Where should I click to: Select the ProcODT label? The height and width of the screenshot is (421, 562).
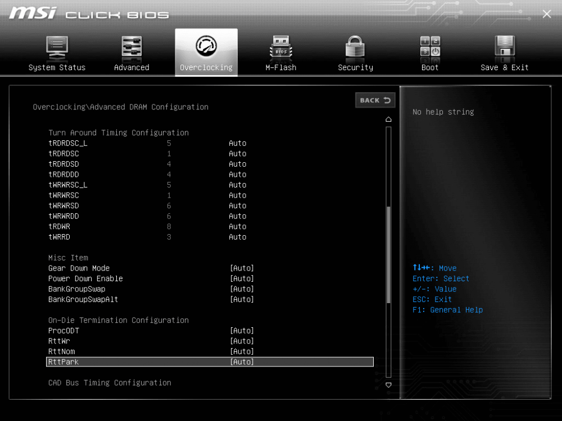pos(64,331)
